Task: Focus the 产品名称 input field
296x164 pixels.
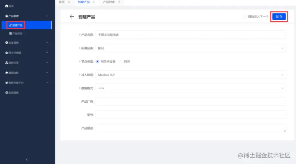Action: 191,35
